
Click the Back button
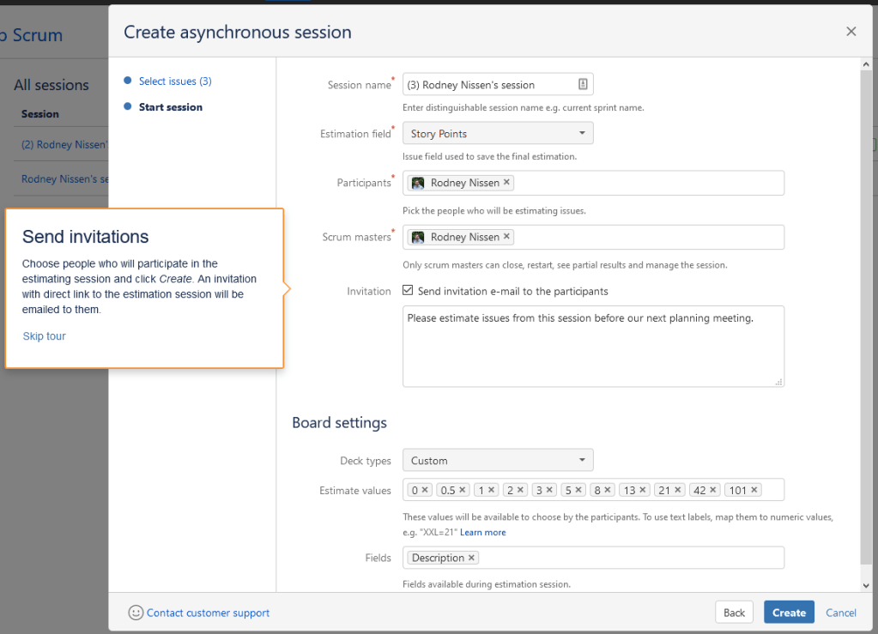click(734, 613)
